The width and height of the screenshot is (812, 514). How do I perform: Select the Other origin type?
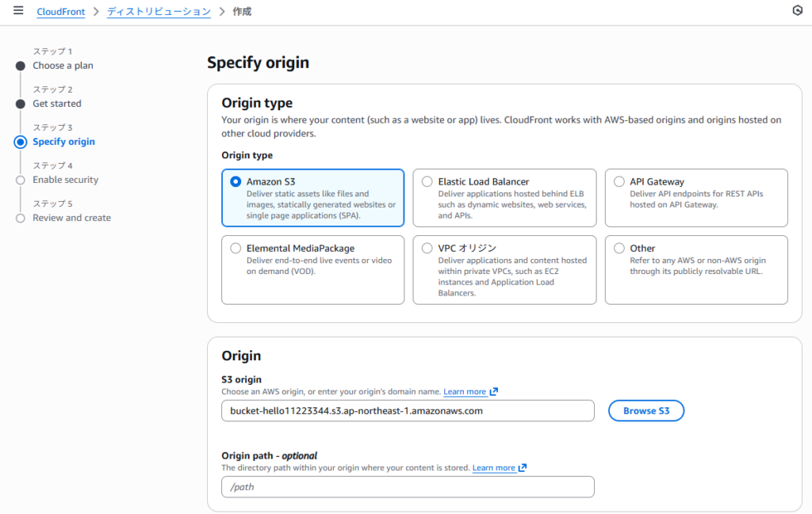[619, 248]
